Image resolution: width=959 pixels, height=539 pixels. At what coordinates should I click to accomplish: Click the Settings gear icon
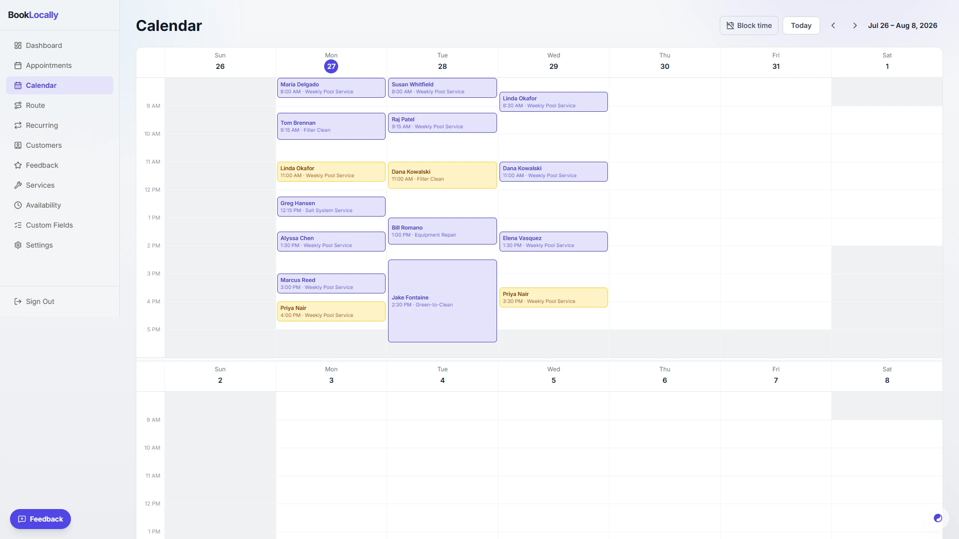pos(18,245)
